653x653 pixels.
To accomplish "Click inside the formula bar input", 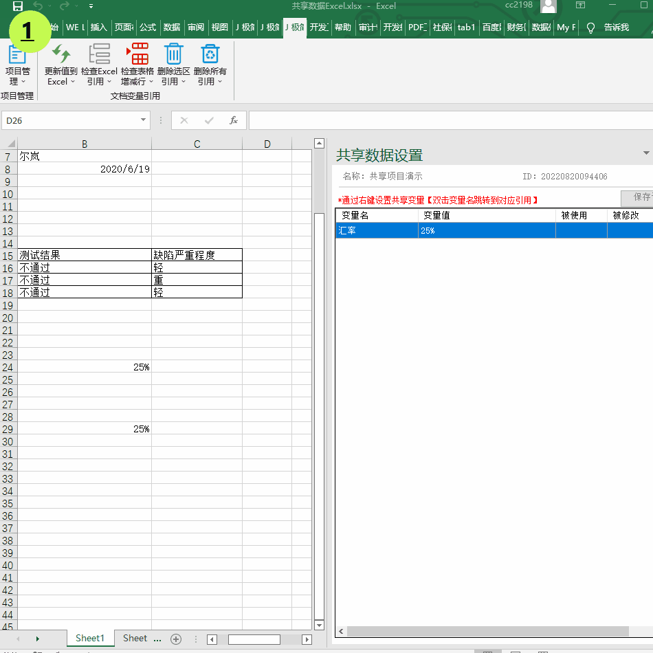I will pyautogui.click(x=447, y=120).
